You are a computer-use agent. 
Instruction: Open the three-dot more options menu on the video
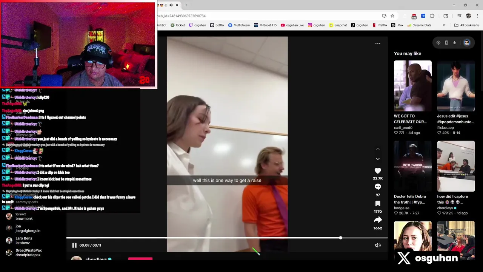tap(378, 43)
